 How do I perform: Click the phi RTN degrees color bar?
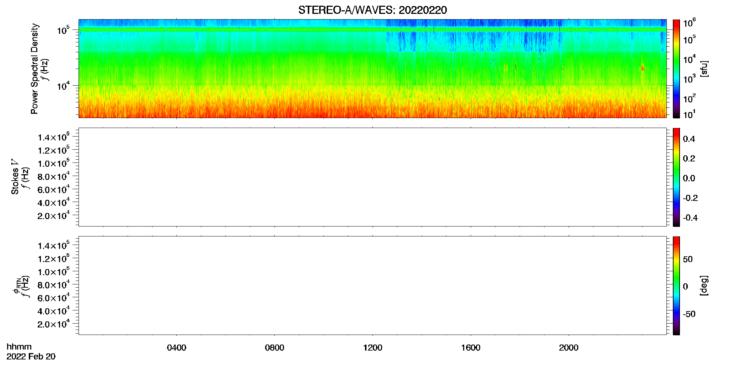[676, 286]
